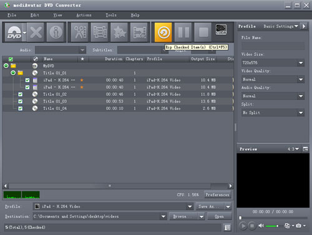Open the File menu
Viewport: 312px width, 235px height.
[x=12, y=15]
